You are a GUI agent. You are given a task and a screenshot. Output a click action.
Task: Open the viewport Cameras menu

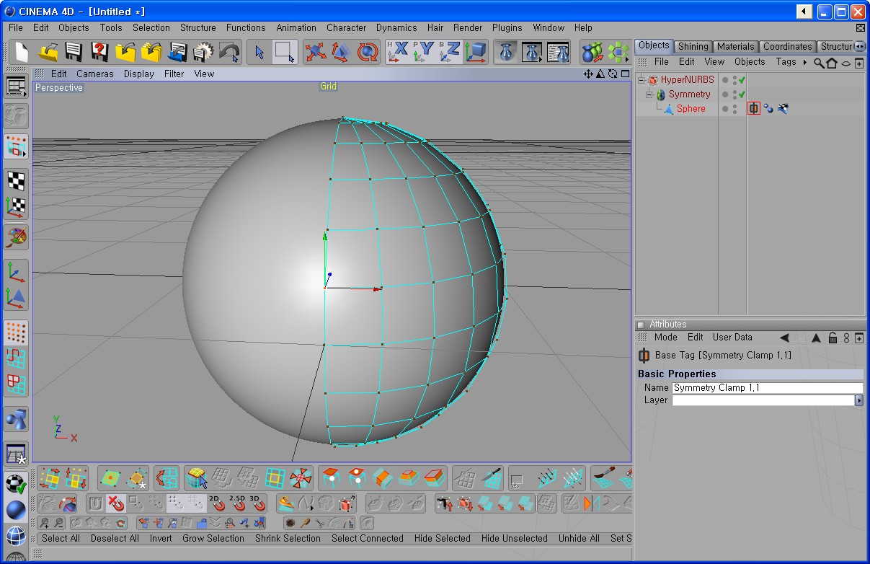click(95, 74)
